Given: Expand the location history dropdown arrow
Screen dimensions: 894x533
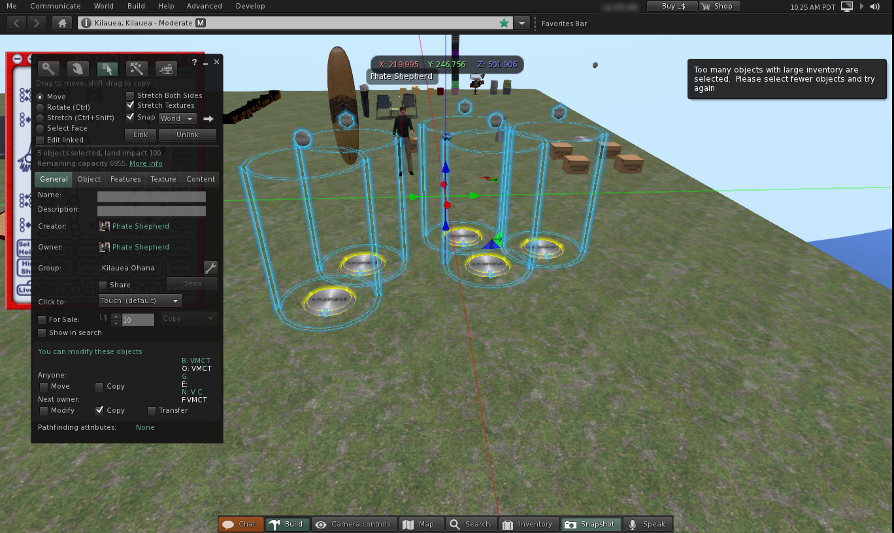Looking at the screenshot, I should pos(521,23).
